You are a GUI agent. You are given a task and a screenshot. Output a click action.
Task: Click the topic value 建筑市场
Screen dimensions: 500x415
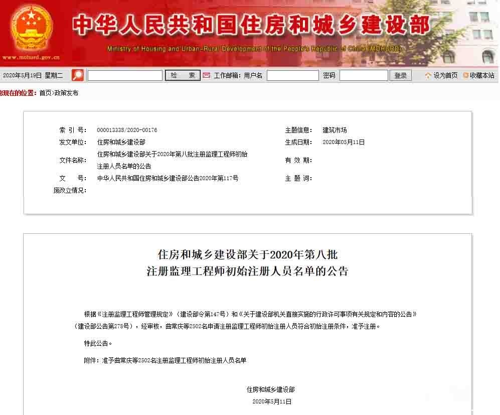[x=335, y=130]
